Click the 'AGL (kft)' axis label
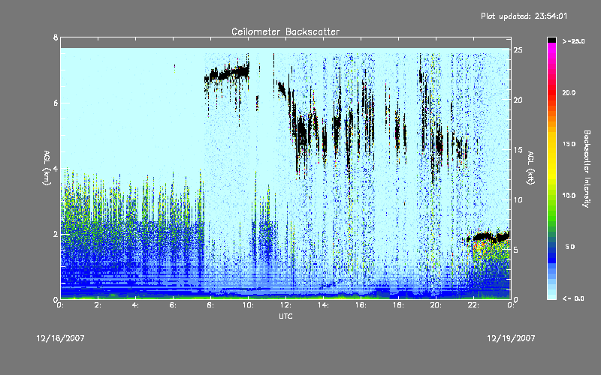The image size is (601, 375). pos(531,168)
